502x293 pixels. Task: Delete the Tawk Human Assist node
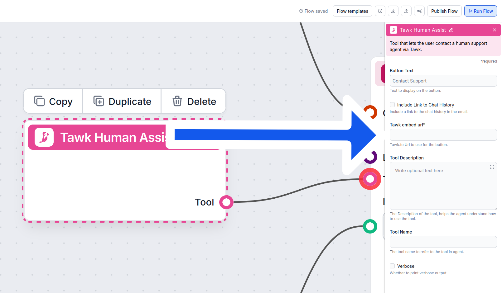pos(194,101)
